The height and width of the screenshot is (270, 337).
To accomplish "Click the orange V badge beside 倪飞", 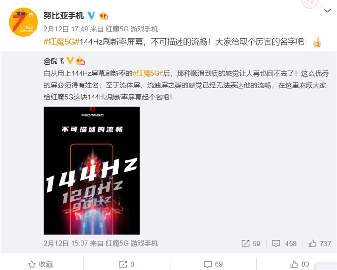I will point(70,61).
